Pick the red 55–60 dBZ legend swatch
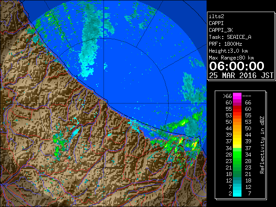This screenshot has height=207, width=276. pyautogui.click(x=237, y=109)
